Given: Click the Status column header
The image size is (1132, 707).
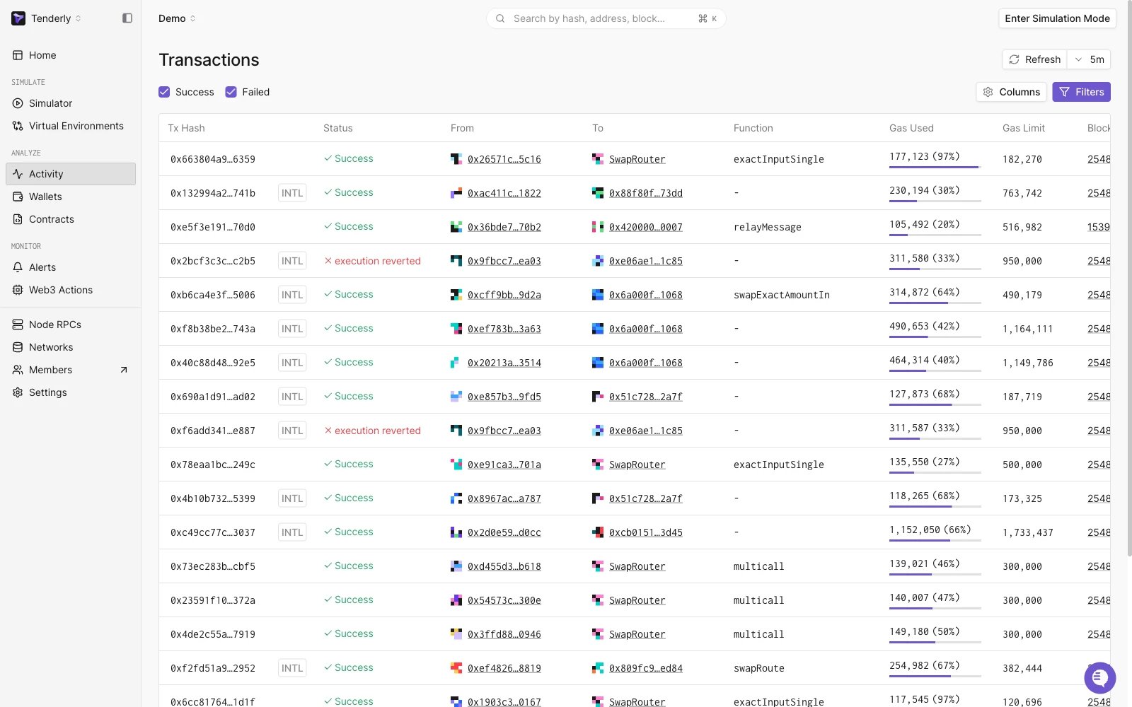Looking at the screenshot, I should pos(338,128).
